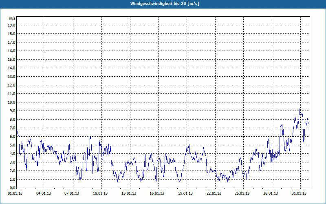Select the 1,0 y-axis value
This screenshot has width=326, height=204.
point(12,180)
